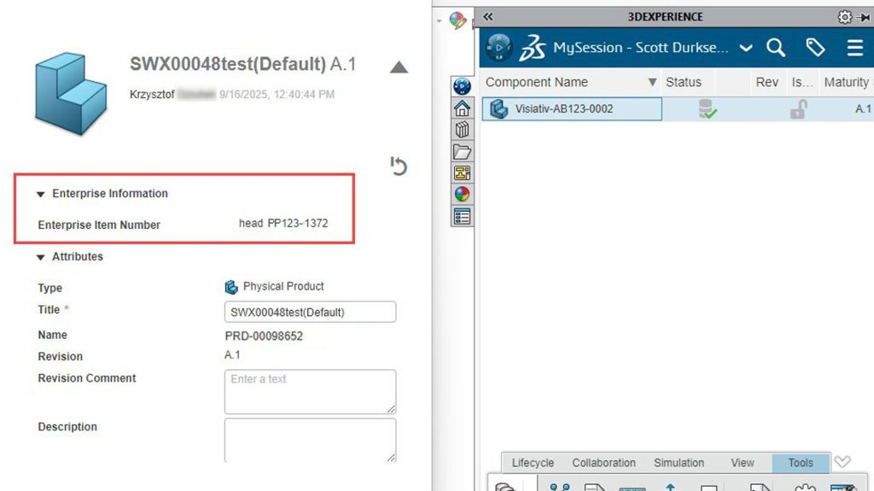This screenshot has width=874, height=491.
Task: Collapse the Attributes section
Action: click(x=40, y=257)
